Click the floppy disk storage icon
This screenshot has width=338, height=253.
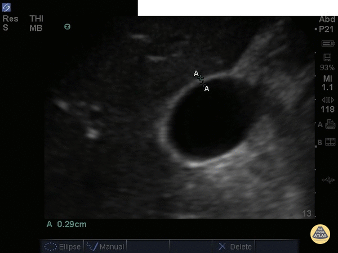pyautogui.click(x=327, y=58)
